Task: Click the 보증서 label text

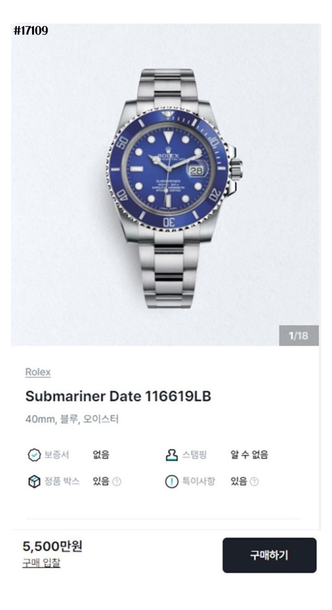Action: point(56,455)
